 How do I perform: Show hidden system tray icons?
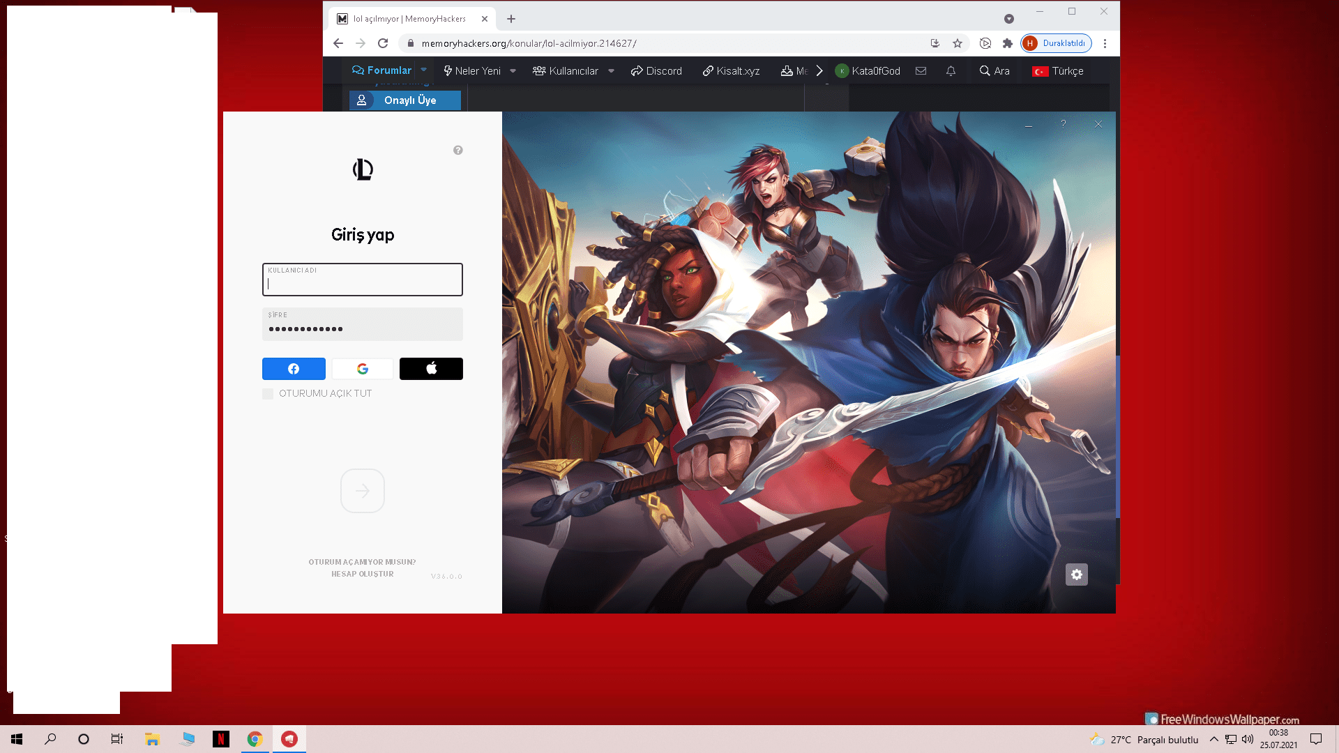(1214, 739)
